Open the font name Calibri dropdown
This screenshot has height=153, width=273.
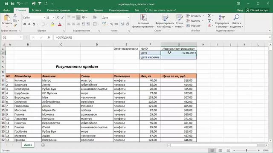(x=44, y=17)
